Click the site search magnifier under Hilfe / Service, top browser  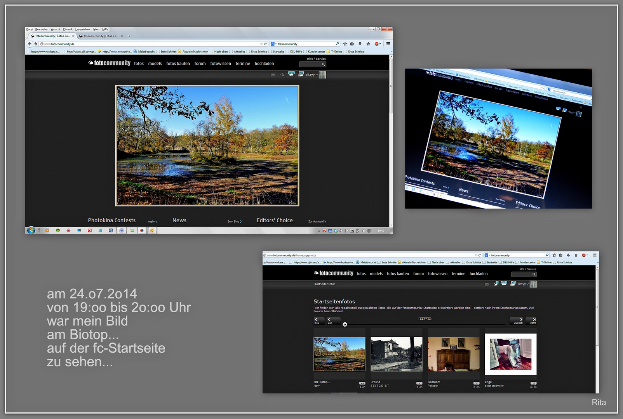tap(323, 64)
